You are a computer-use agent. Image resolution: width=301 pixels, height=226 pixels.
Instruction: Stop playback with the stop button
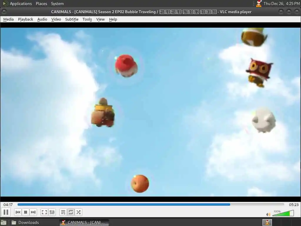(x=26, y=212)
